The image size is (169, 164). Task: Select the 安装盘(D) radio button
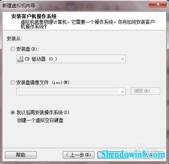[13, 49]
